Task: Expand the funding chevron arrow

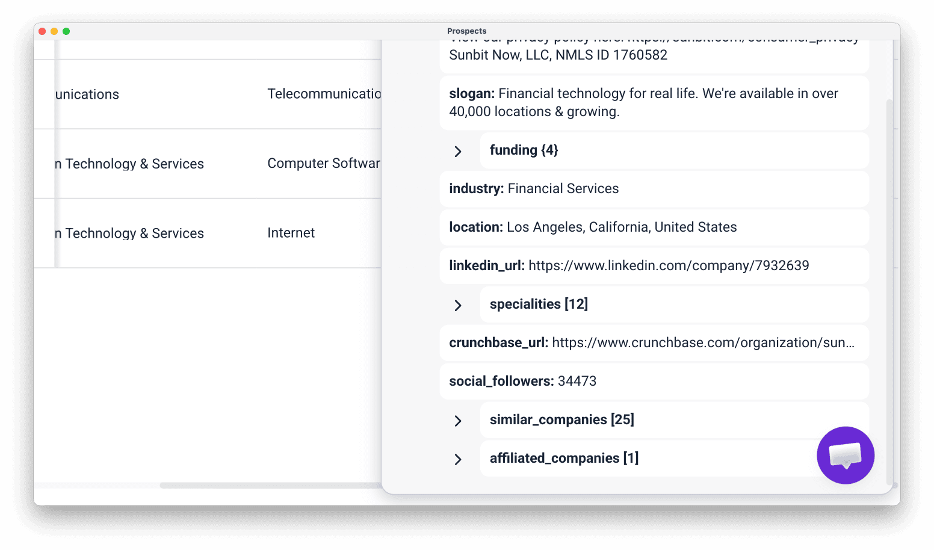Action: (x=458, y=151)
